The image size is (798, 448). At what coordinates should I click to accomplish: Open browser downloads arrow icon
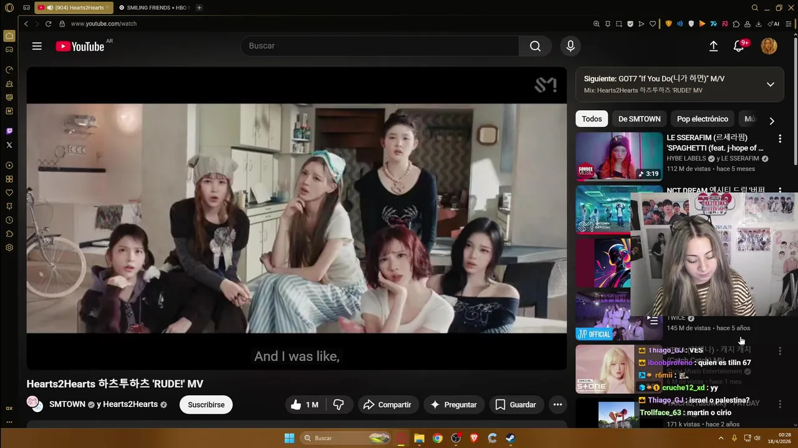pyautogui.click(x=759, y=24)
